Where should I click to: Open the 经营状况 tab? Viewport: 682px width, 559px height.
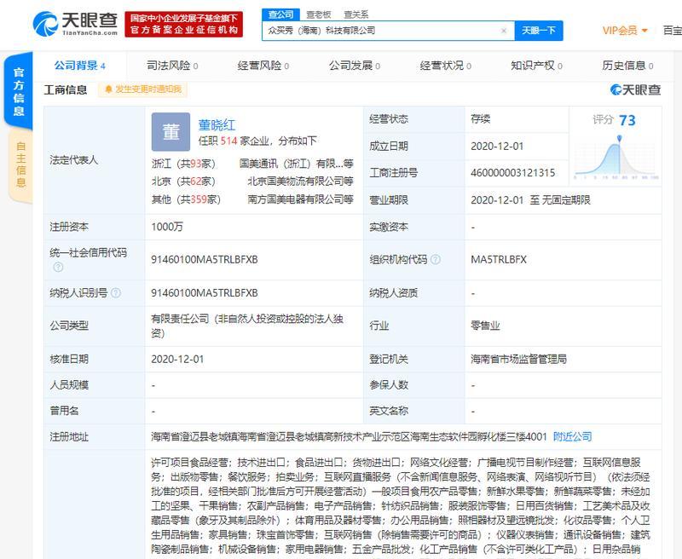coord(445,66)
